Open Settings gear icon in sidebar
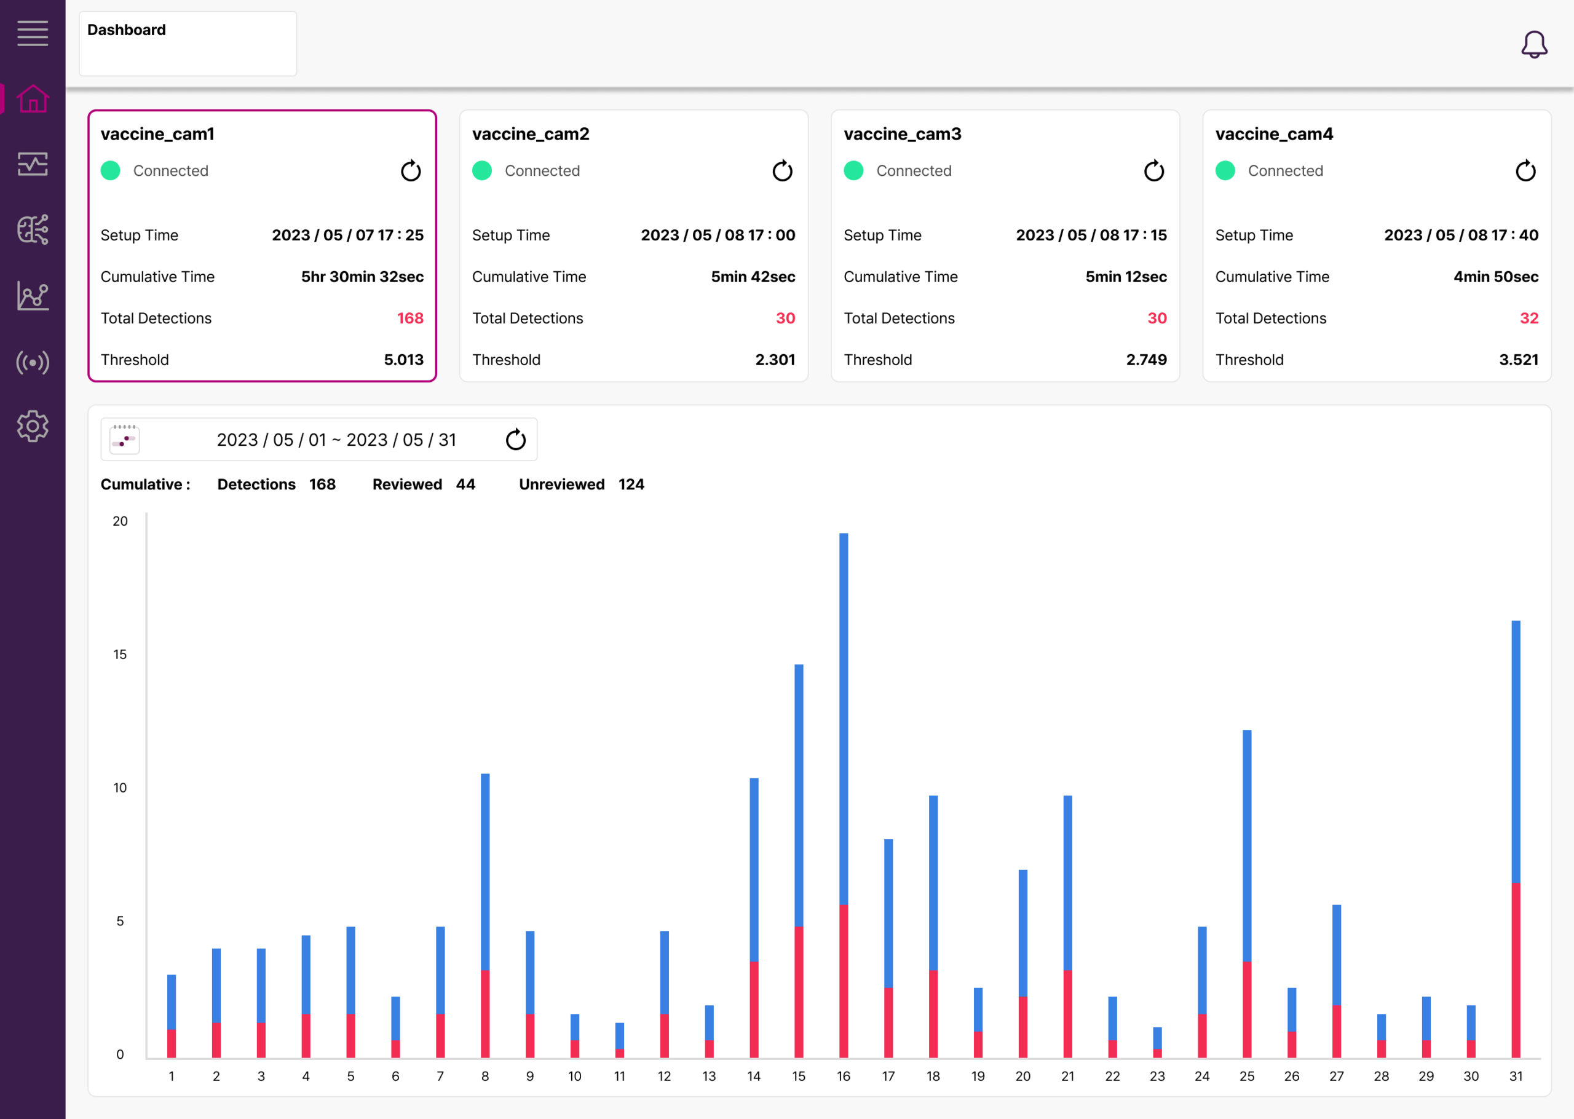Screen dimensions: 1574x1119 point(33,427)
